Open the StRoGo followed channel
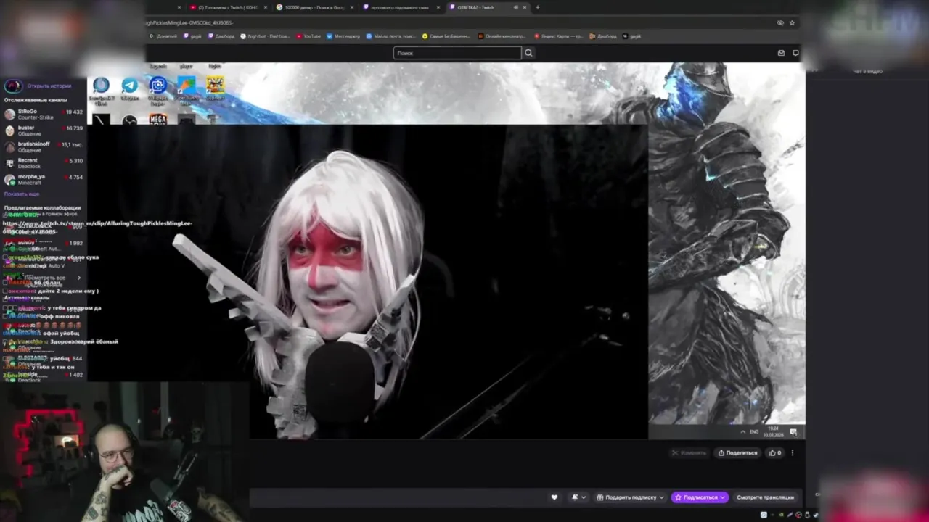 (44, 115)
